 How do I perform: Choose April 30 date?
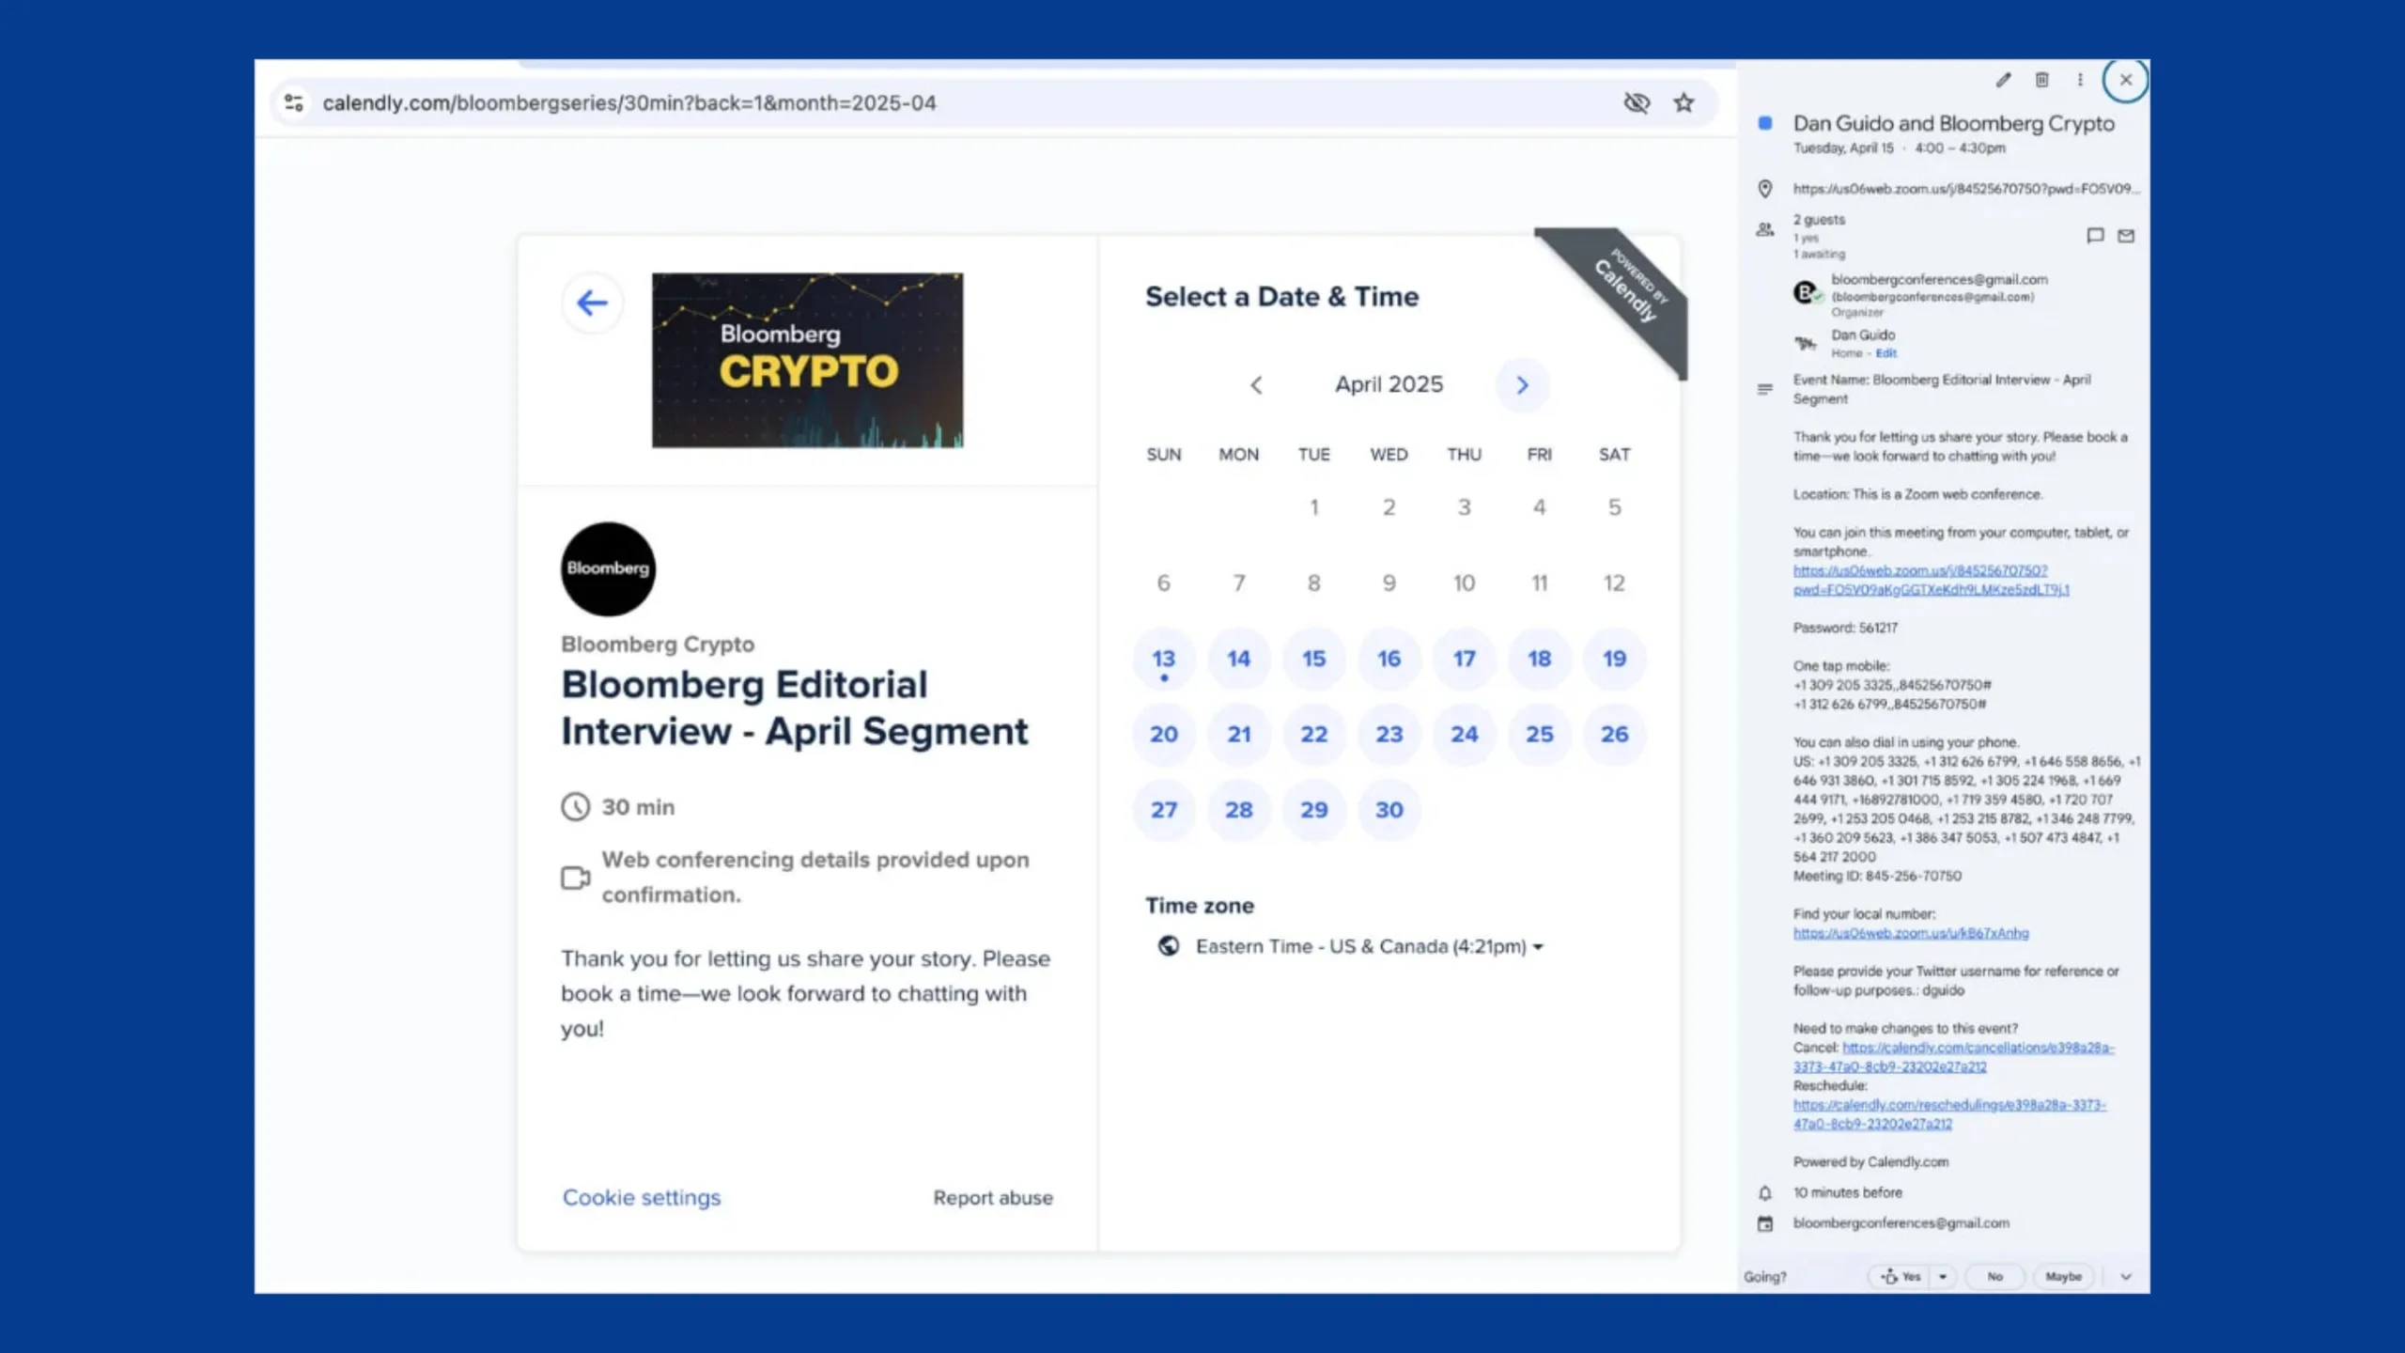pyautogui.click(x=1389, y=810)
